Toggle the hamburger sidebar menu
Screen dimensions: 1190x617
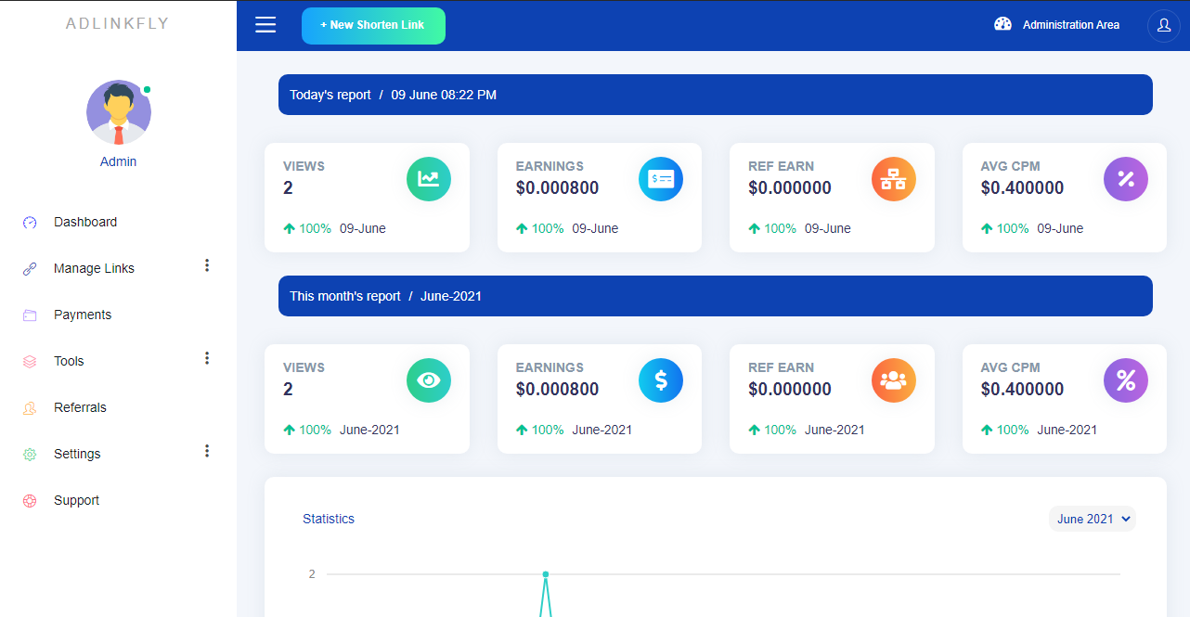click(x=265, y=25)
